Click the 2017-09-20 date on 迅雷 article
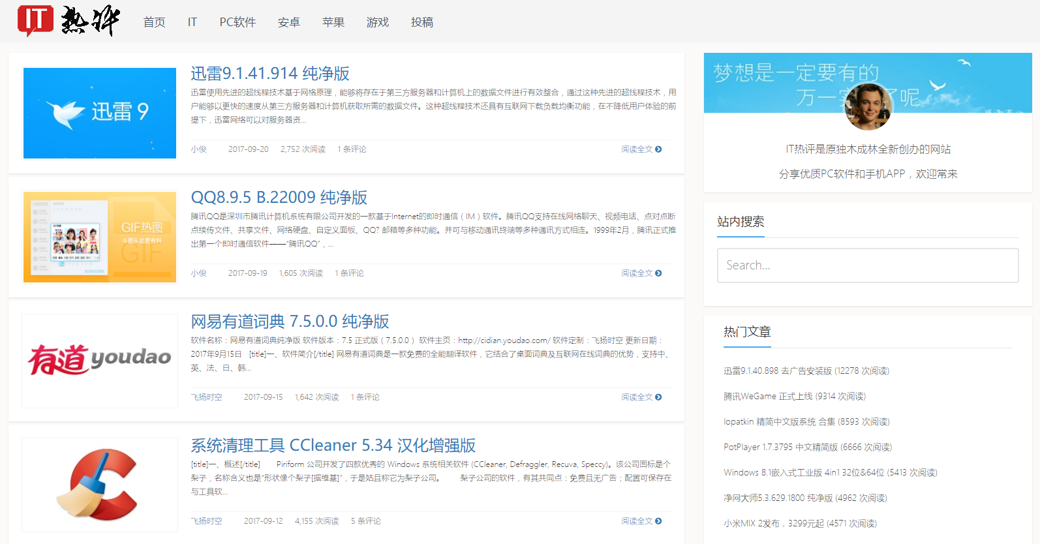 click(248, 149)
